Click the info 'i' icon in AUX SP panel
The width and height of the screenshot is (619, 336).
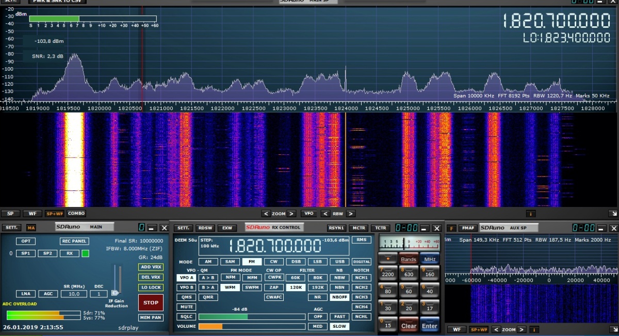tap(533, 329)
